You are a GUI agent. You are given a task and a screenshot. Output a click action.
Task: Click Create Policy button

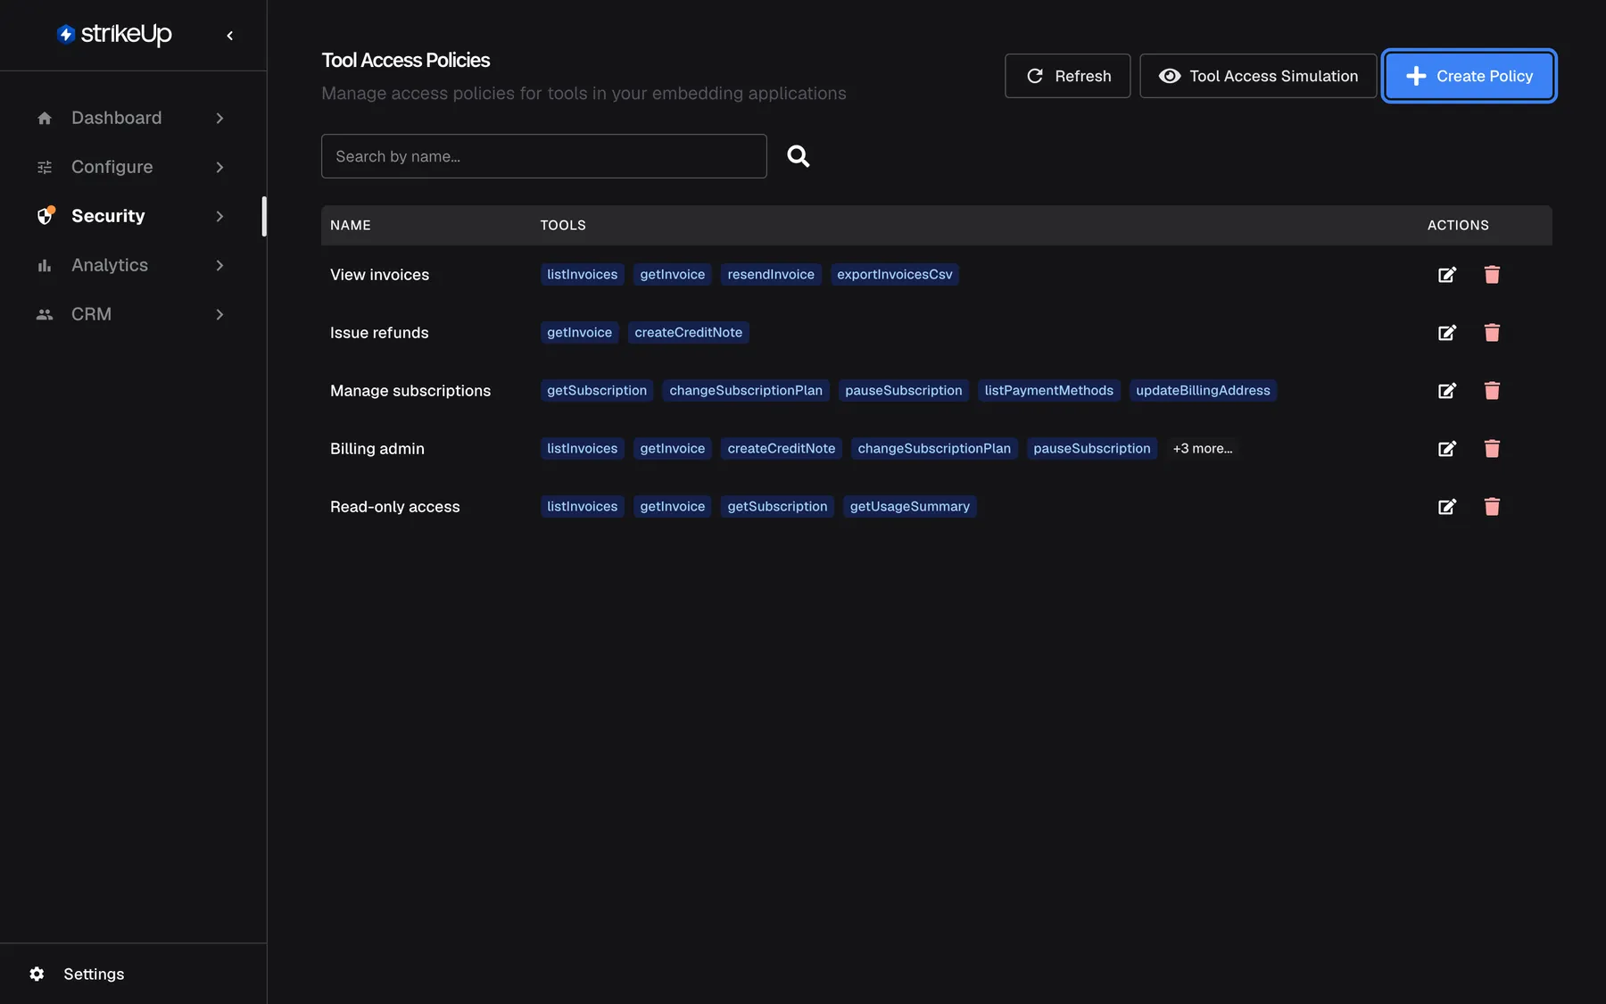1469,76
